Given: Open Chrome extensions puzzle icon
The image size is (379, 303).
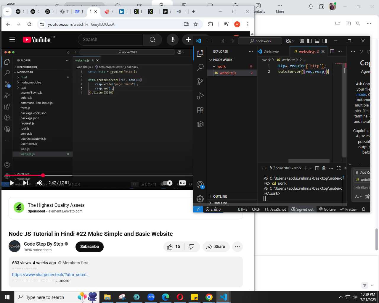Looking at the screenshot, I should pyautogui.click(x=211, y=24).
